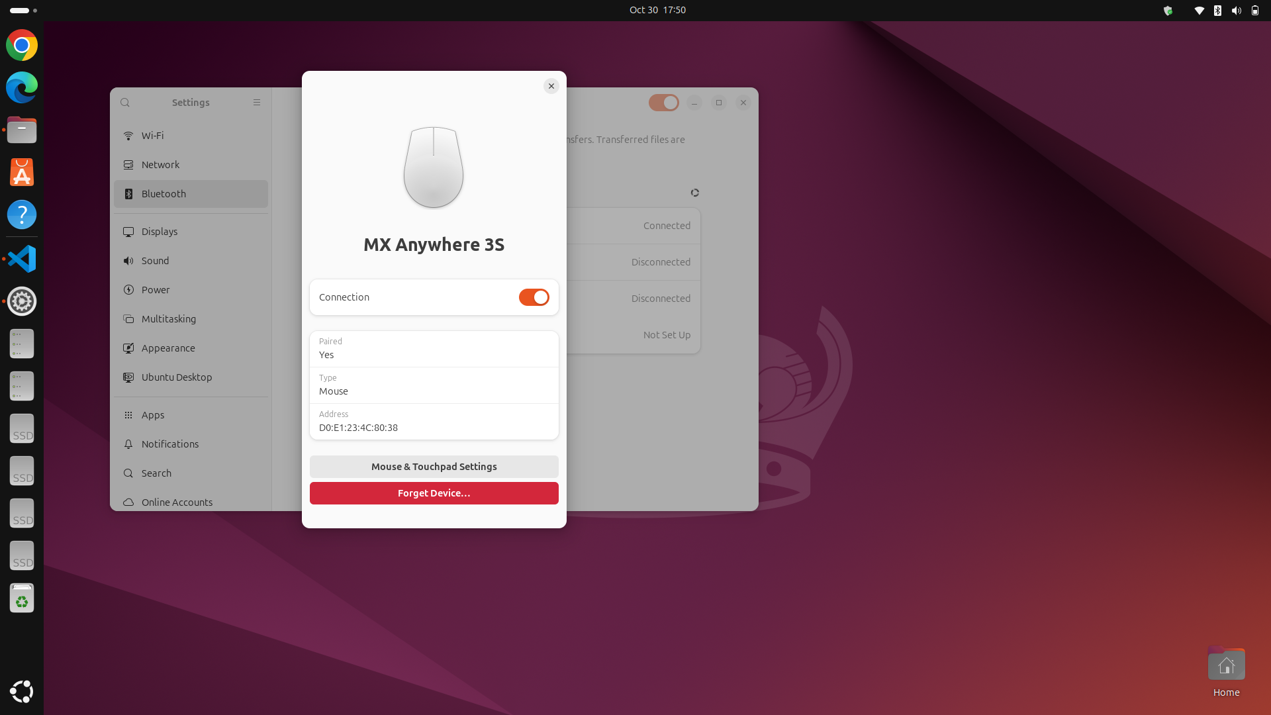This screenshot has width=1271, height=715.
Task: Click the volume icon in the system tray
Action: pyautogui.click(x=1236, y=11)
